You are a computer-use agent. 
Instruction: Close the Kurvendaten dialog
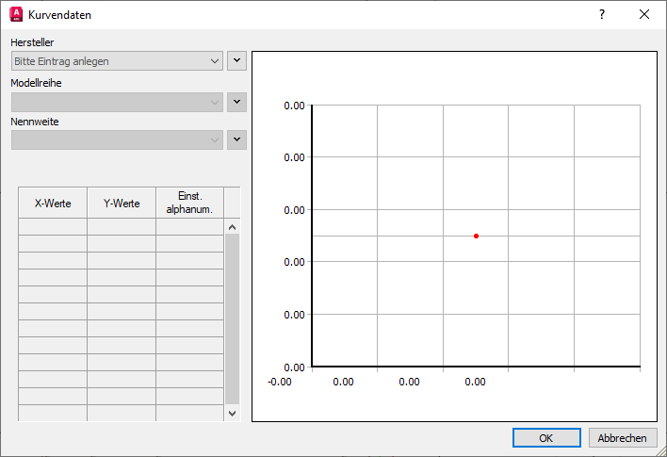click(644, 14)
